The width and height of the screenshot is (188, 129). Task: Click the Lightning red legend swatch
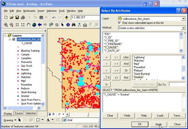coord(18,74)
